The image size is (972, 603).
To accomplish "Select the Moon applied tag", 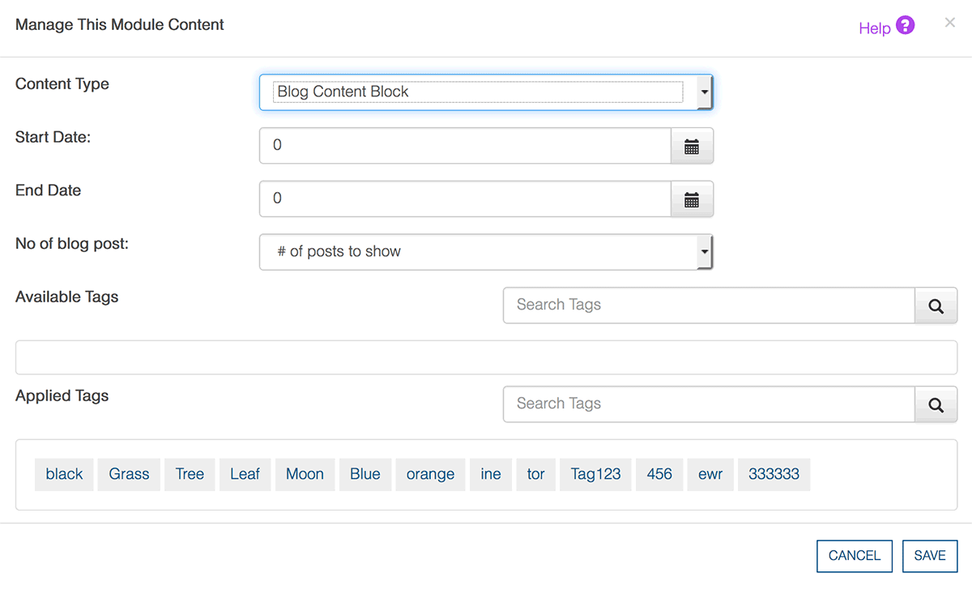I will (x=305, y=475).
